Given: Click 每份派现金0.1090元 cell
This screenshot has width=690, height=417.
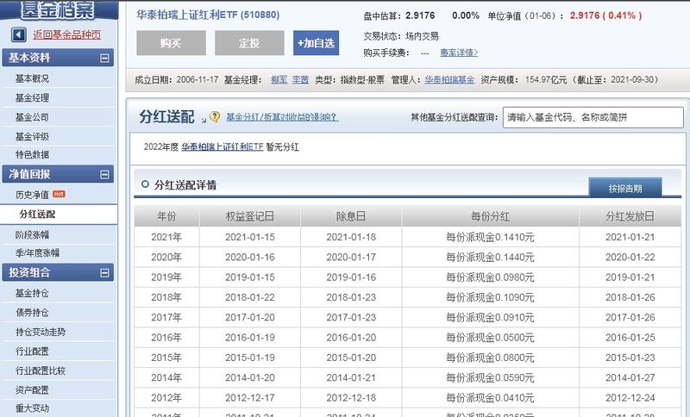Looking at the screenshot, I should click(x=490, y=297).
